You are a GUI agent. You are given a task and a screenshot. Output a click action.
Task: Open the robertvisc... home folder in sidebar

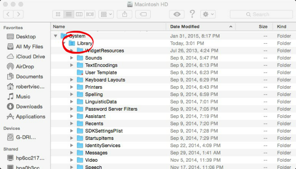pyautogui.click(x=26, y=87)
